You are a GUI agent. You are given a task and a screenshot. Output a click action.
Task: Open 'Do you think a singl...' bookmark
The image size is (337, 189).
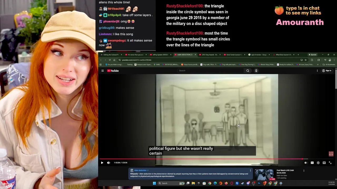click(x=114, y=65)
